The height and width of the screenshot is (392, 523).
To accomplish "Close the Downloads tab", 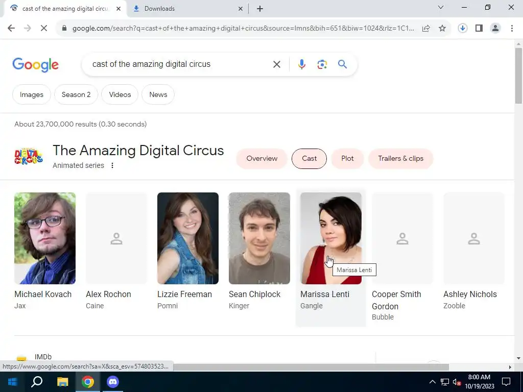I will 241,9.
